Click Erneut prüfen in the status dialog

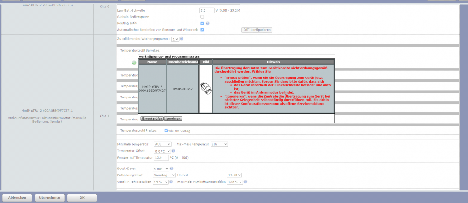(152, 119)
